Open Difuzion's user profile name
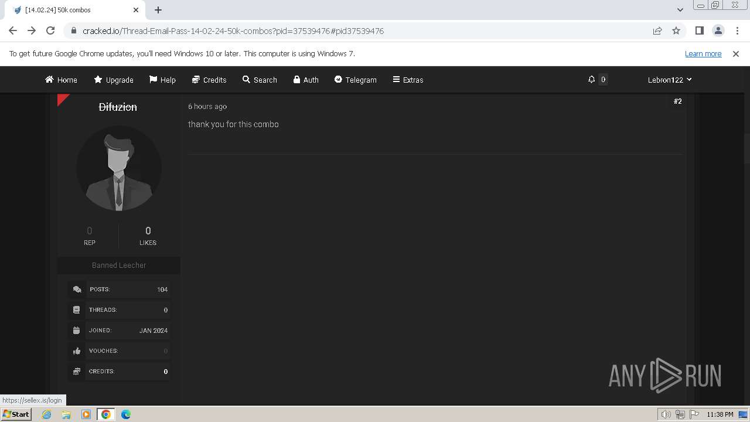The height and width of the screenshot is (422, 750). [118, 107]
